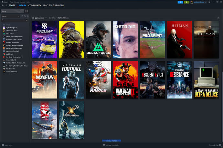Open the Asphalt Legends cover art
The width and height of the screenshot is (223, 148).
(x=45, y=40)
